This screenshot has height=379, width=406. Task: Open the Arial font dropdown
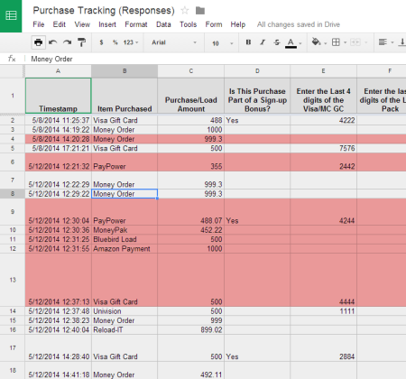coord(174,42)
